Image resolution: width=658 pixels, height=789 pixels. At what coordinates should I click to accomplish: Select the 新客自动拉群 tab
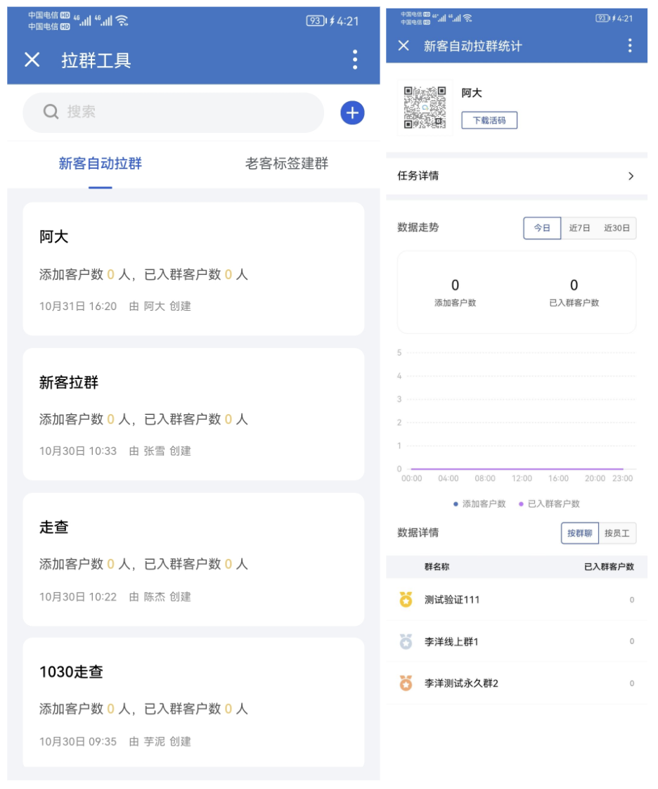(100, 164)
